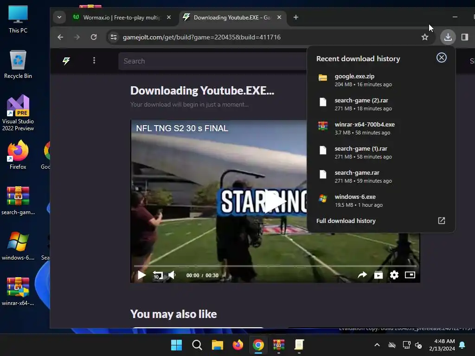Click Chrome icon in the taskbar
Screen dimensions: 475x356
point(258,345)
